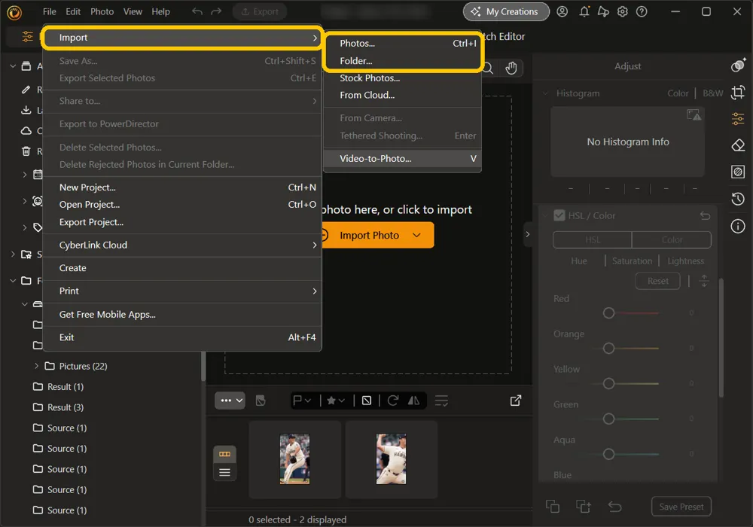Click the Green hue slider handle

(x=608, y=419)
